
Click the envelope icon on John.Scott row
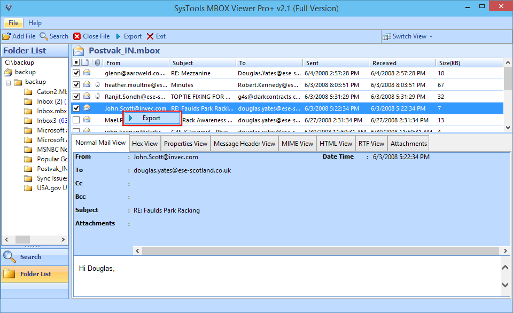(87, 107)
